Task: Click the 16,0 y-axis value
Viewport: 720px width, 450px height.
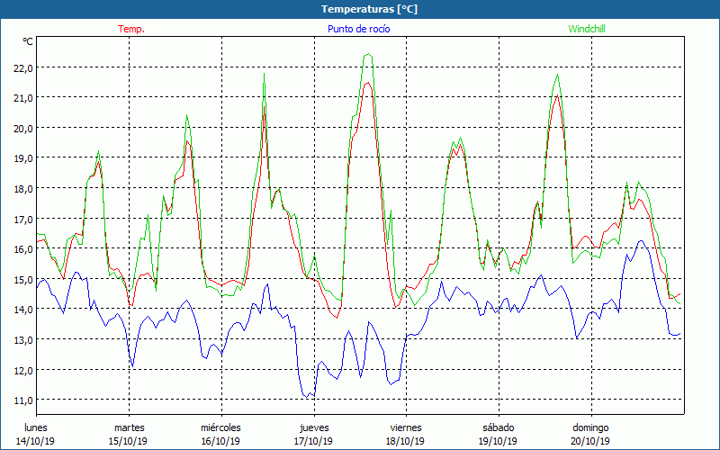Action: tap(23, 248)
